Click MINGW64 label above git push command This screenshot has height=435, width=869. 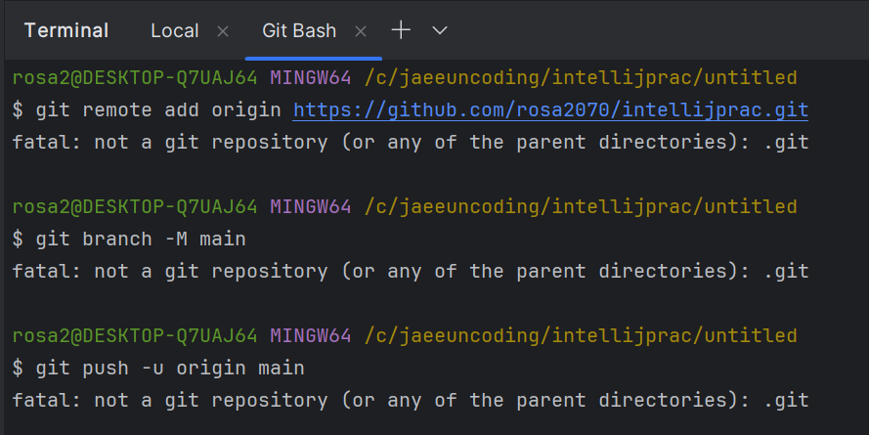point(311,336)
